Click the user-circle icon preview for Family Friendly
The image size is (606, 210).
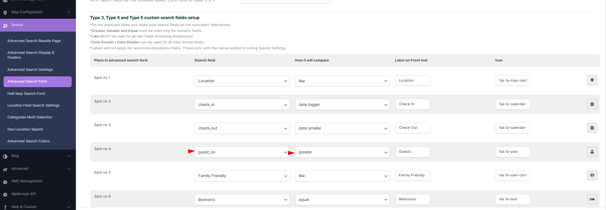pos(592,175)
